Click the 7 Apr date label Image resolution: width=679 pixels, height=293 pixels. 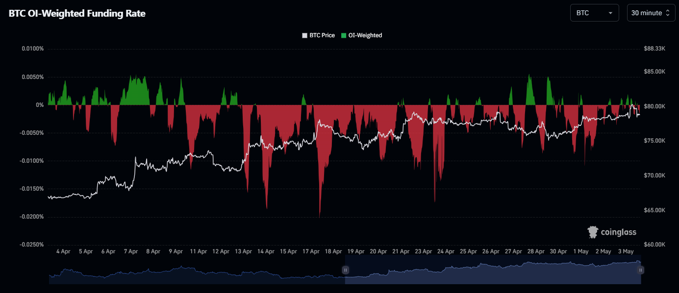click(x=131, y=251)
